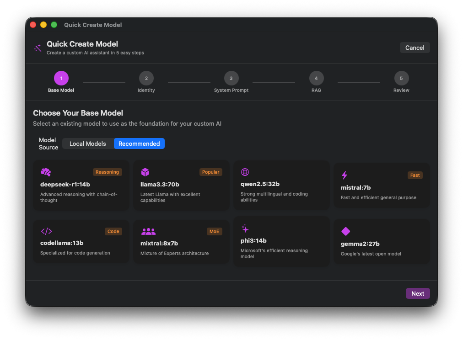Click the globe icon on qwen2.5:32b card

click(245, 172)
